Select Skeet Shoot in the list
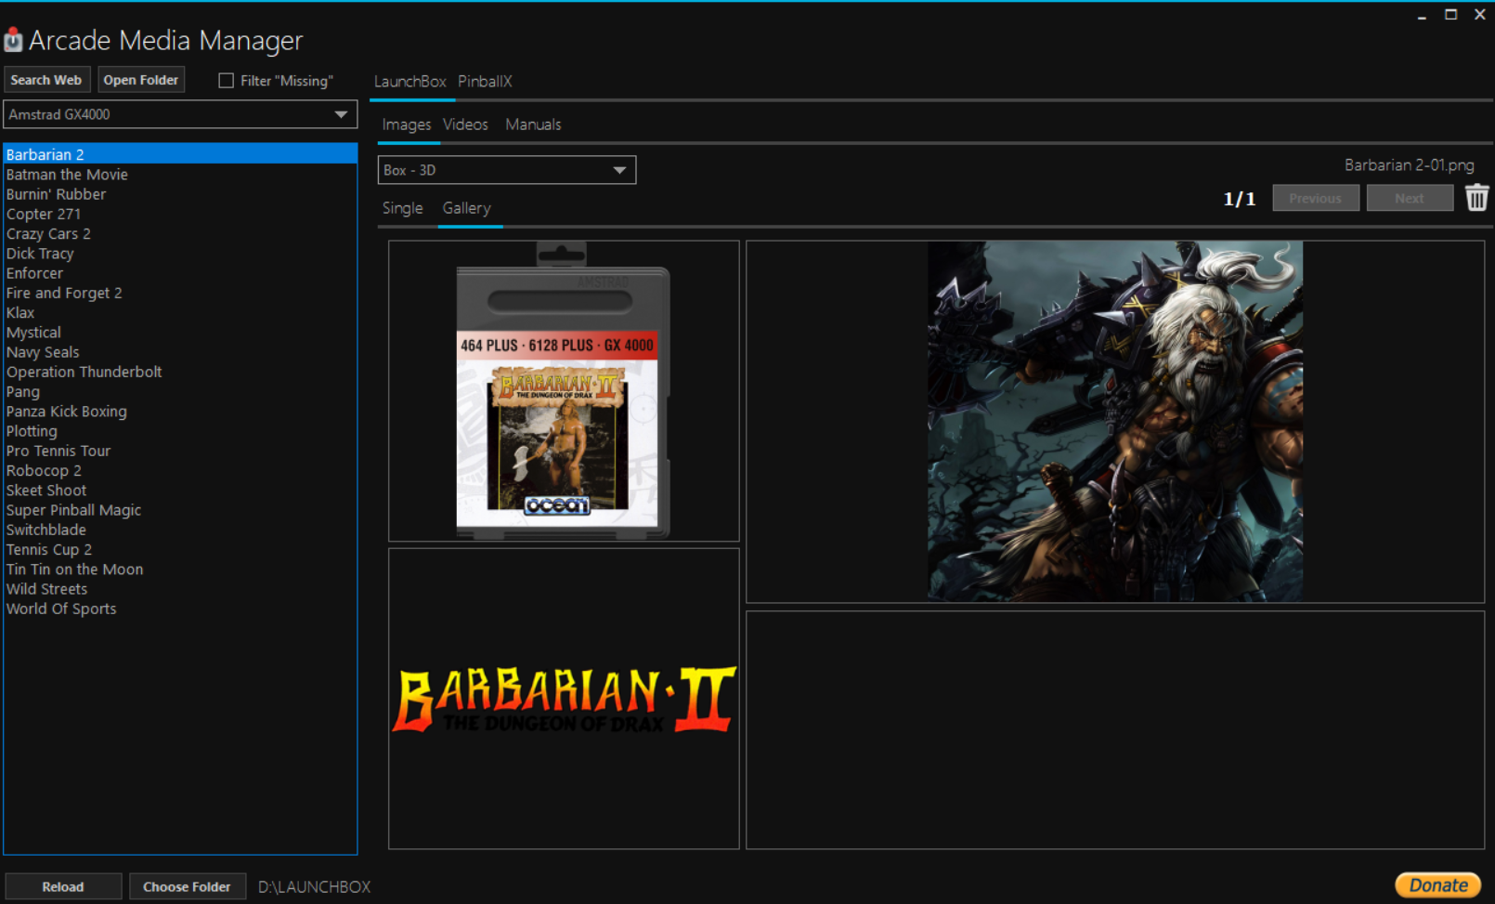Viewport: 1495px width, 904px height. click(180, 491)
